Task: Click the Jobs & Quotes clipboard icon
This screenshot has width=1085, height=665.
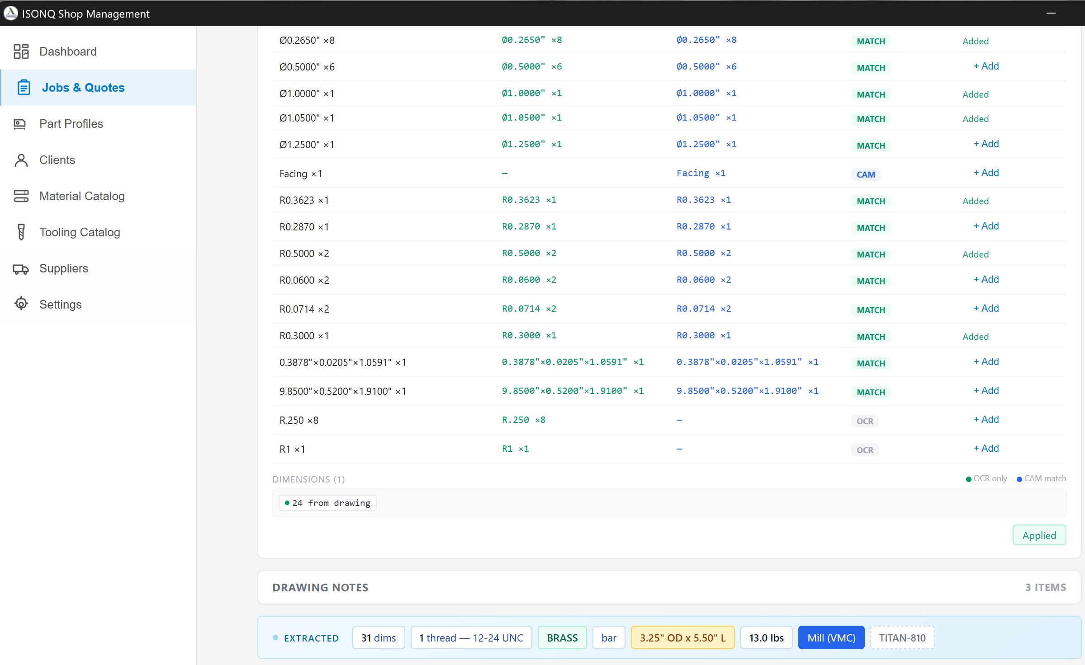Action: [x=24, y=88]
